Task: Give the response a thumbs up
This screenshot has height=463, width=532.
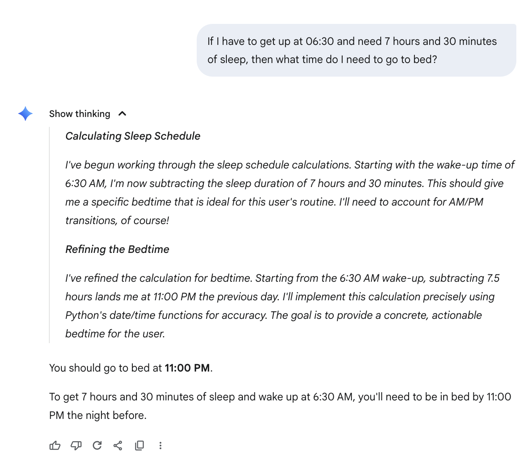Action: (x=55, y=445)
